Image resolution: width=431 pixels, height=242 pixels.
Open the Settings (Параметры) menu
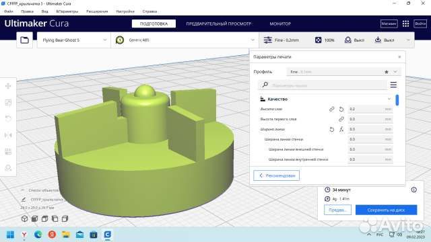click(67, 11)
